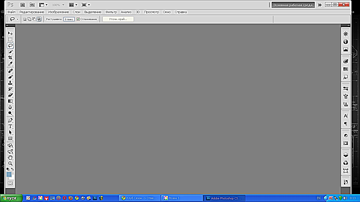Open the Layers panel icon
Screen dimensions: 360x202
click(346, 155)
